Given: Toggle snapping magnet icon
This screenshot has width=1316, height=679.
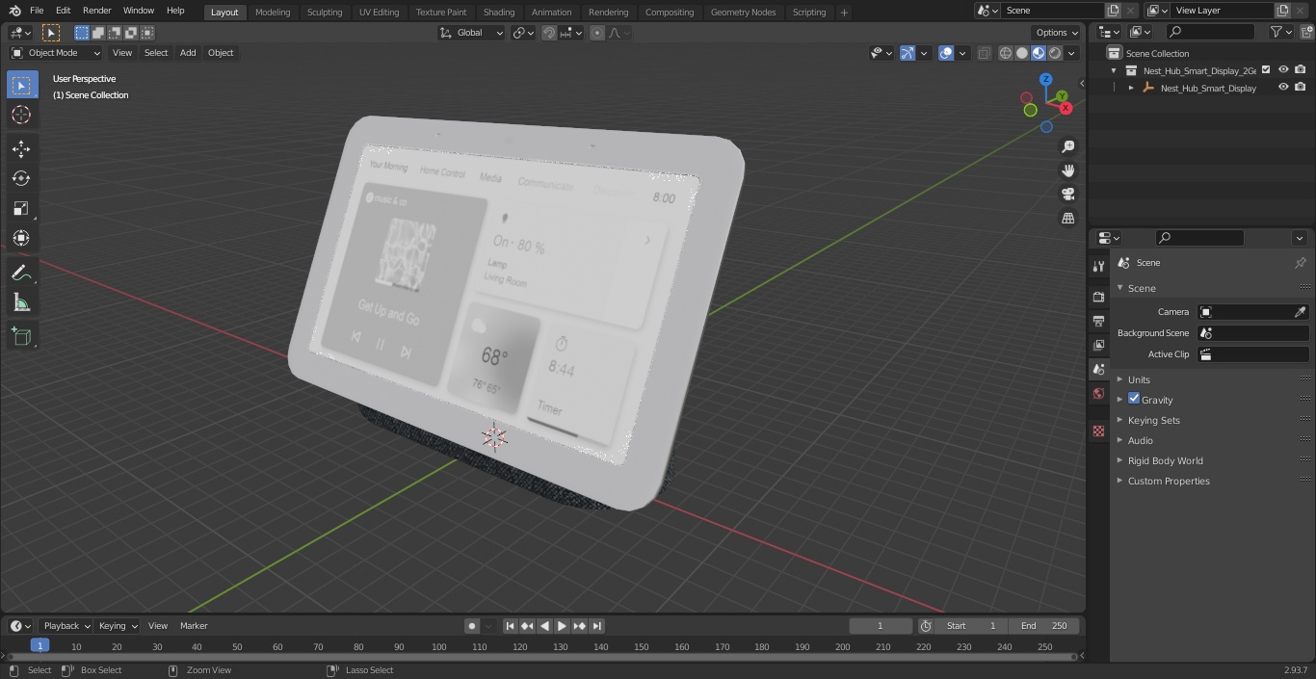Looking at the screenshot, I should coord(549,33).
